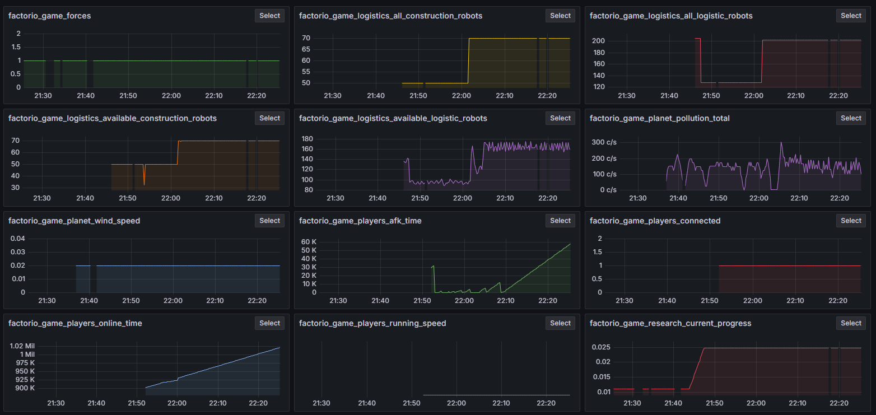The height and width of the screenshot is (415, 876).
Task: Click the 975 K axis label in online_time chart
Action: tap(25, 363)
